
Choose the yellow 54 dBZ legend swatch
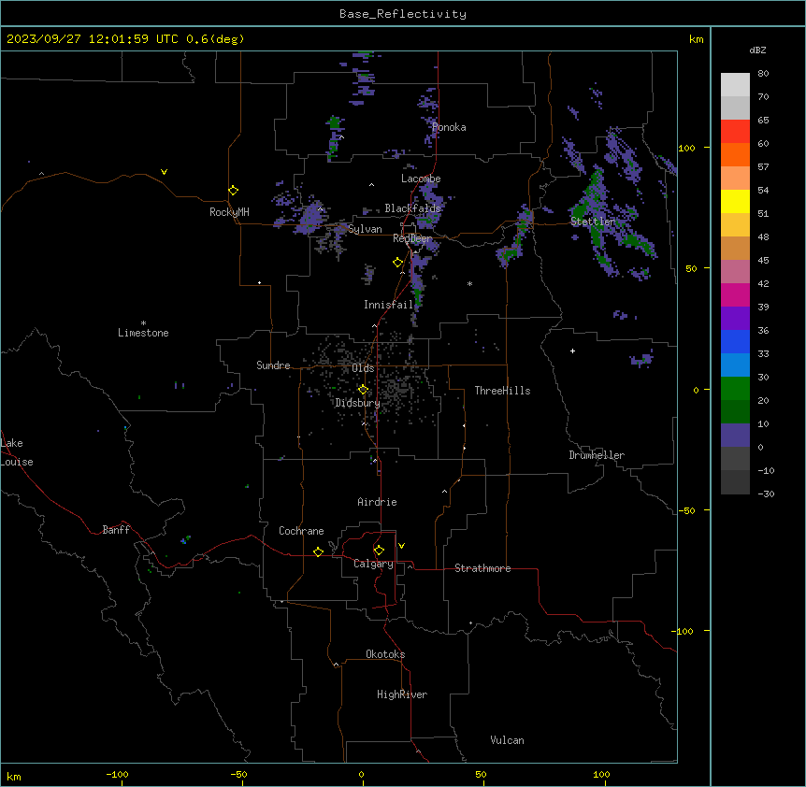(735, 201)
